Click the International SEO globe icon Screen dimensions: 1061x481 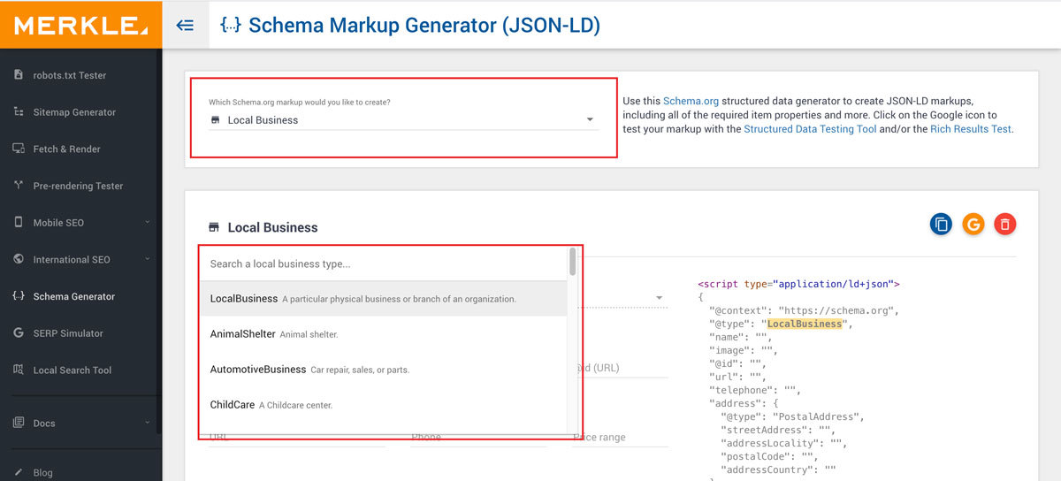tap(18, 259)
